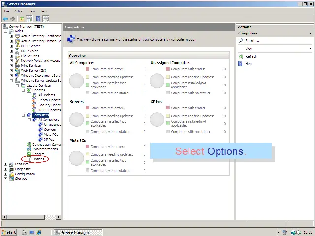Click the Print Services role icon
315x236 pixels.
[18, 65]
